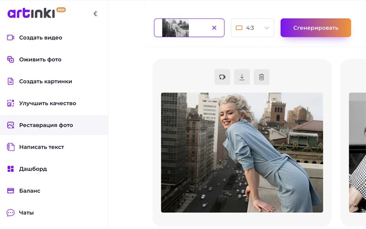This screenshot has width=366, height=229.
Task: Click the Сгенерировать button
Action: 316,28
